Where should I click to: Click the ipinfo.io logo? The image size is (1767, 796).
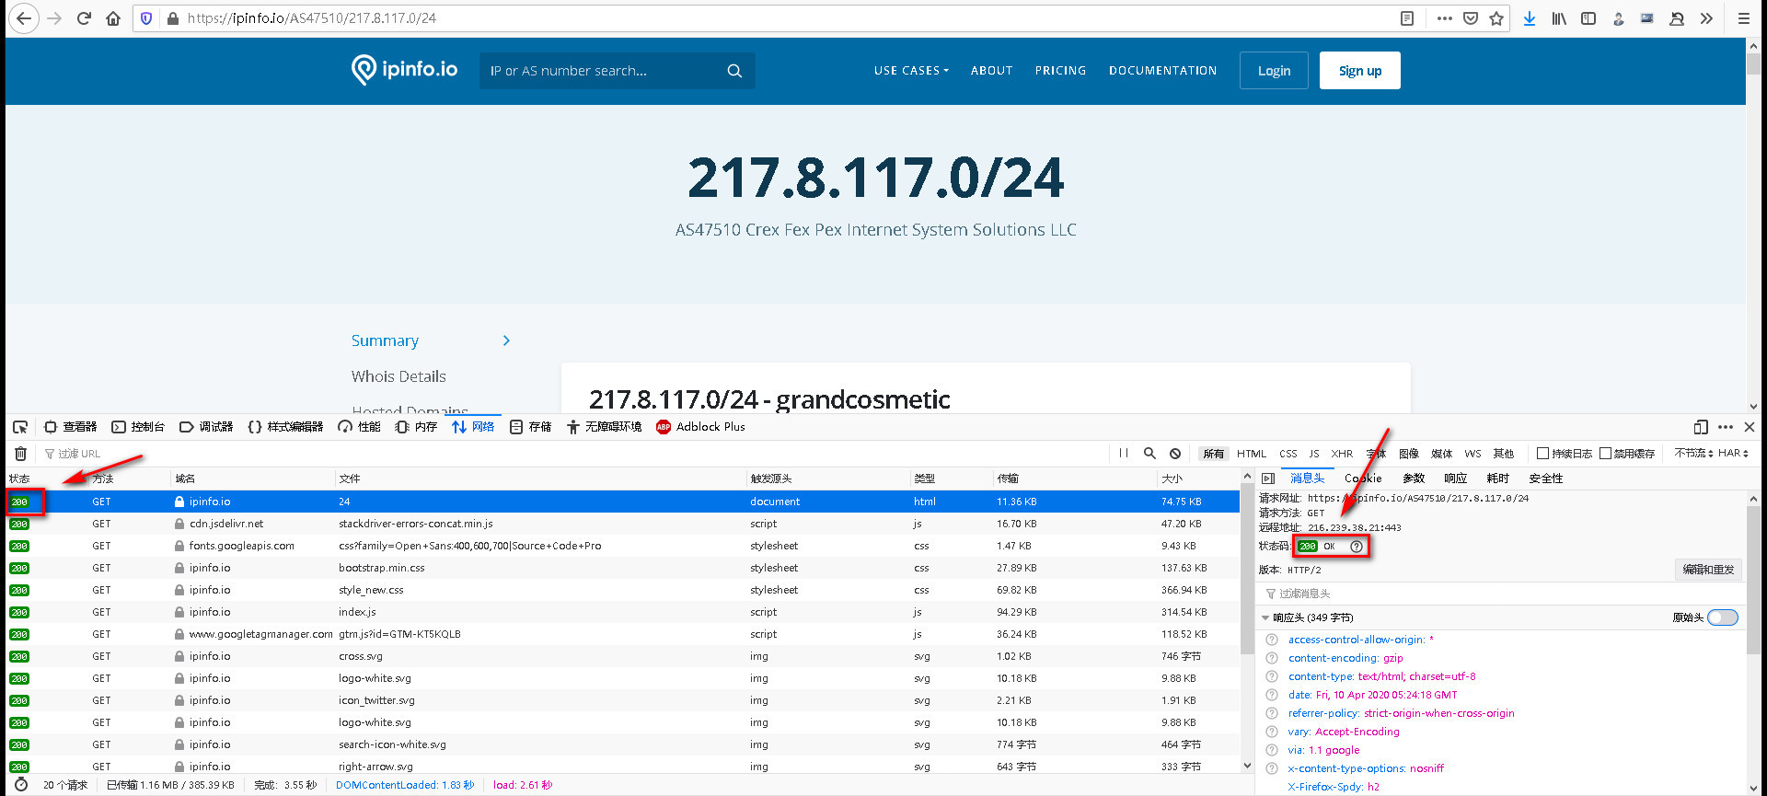404,70
